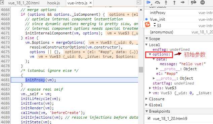Click line number 4681 gutter
This screenshot has height=124, width=213.
[5, 80]
